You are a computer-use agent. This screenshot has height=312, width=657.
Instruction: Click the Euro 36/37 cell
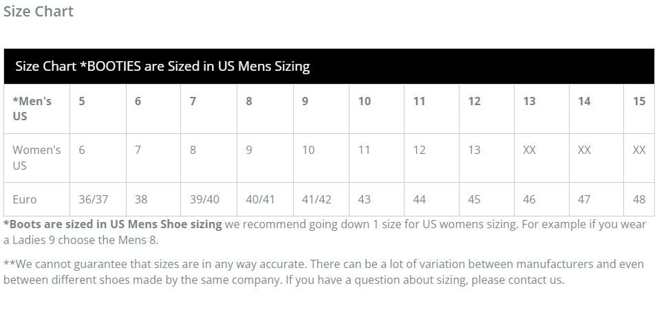94,199
